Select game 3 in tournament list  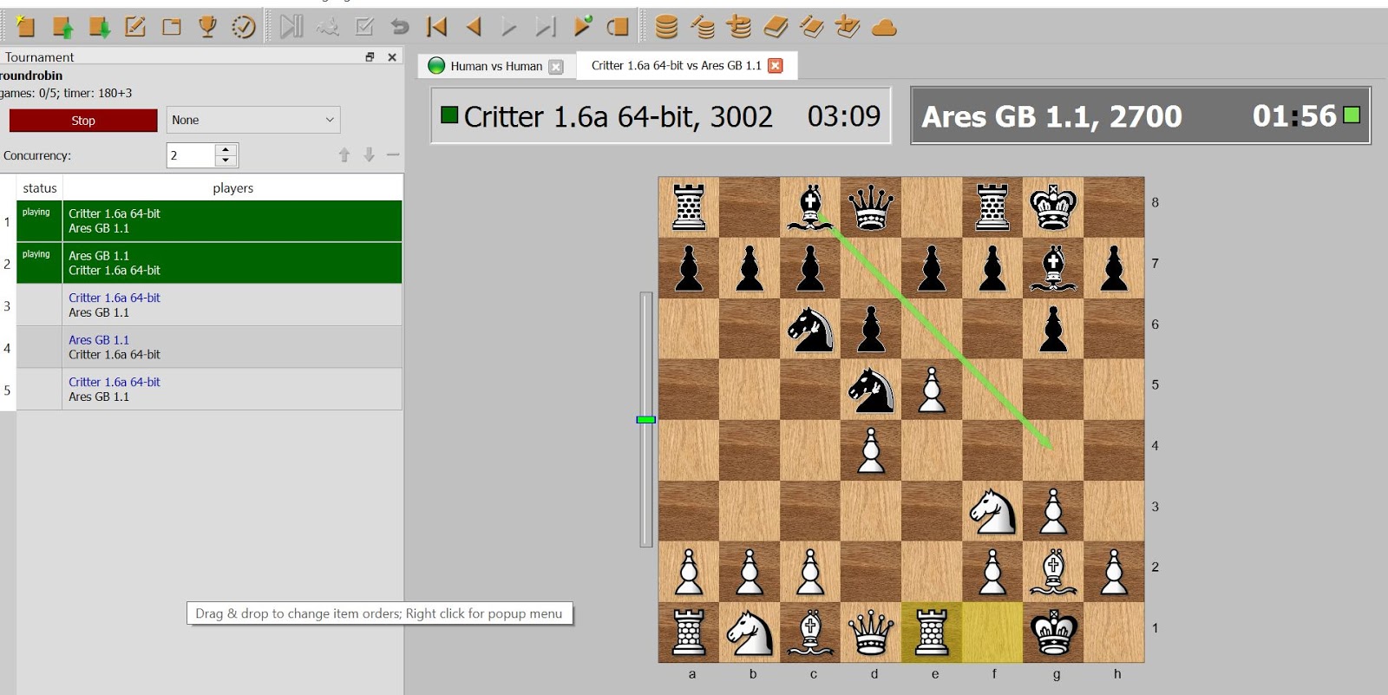tap(209, 305)
